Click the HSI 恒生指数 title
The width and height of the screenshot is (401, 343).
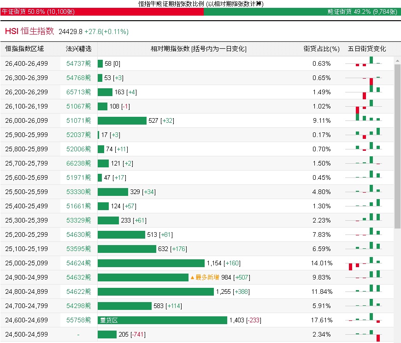tap(29, 31)
